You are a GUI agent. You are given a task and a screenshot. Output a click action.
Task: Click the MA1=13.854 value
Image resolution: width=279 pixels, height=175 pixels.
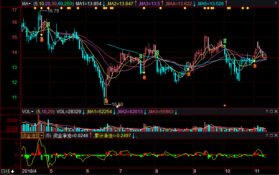[x=89, y=3]
